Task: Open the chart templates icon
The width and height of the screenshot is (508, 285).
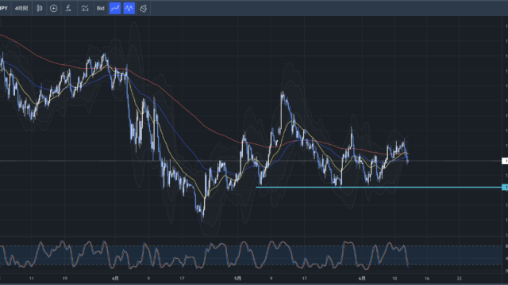Action: (85, 9)
